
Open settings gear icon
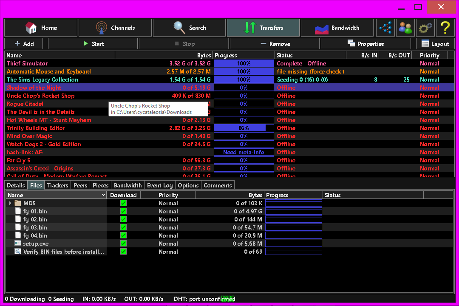425,28
